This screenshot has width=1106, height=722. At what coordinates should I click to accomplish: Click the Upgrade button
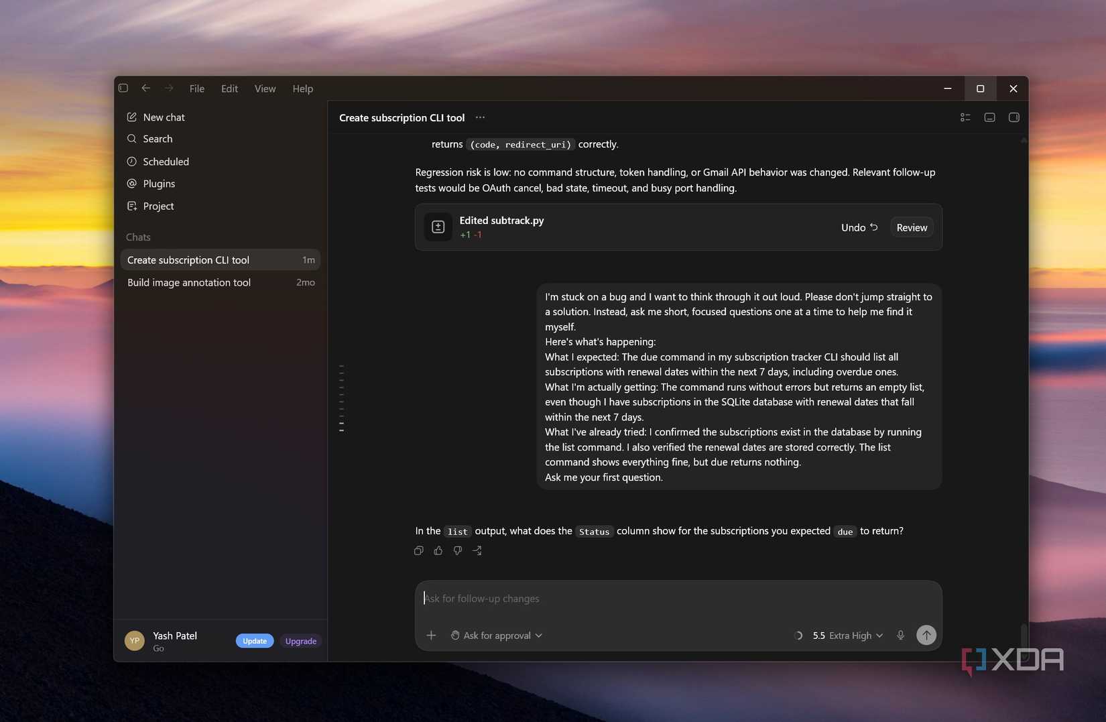coord(301,641)
